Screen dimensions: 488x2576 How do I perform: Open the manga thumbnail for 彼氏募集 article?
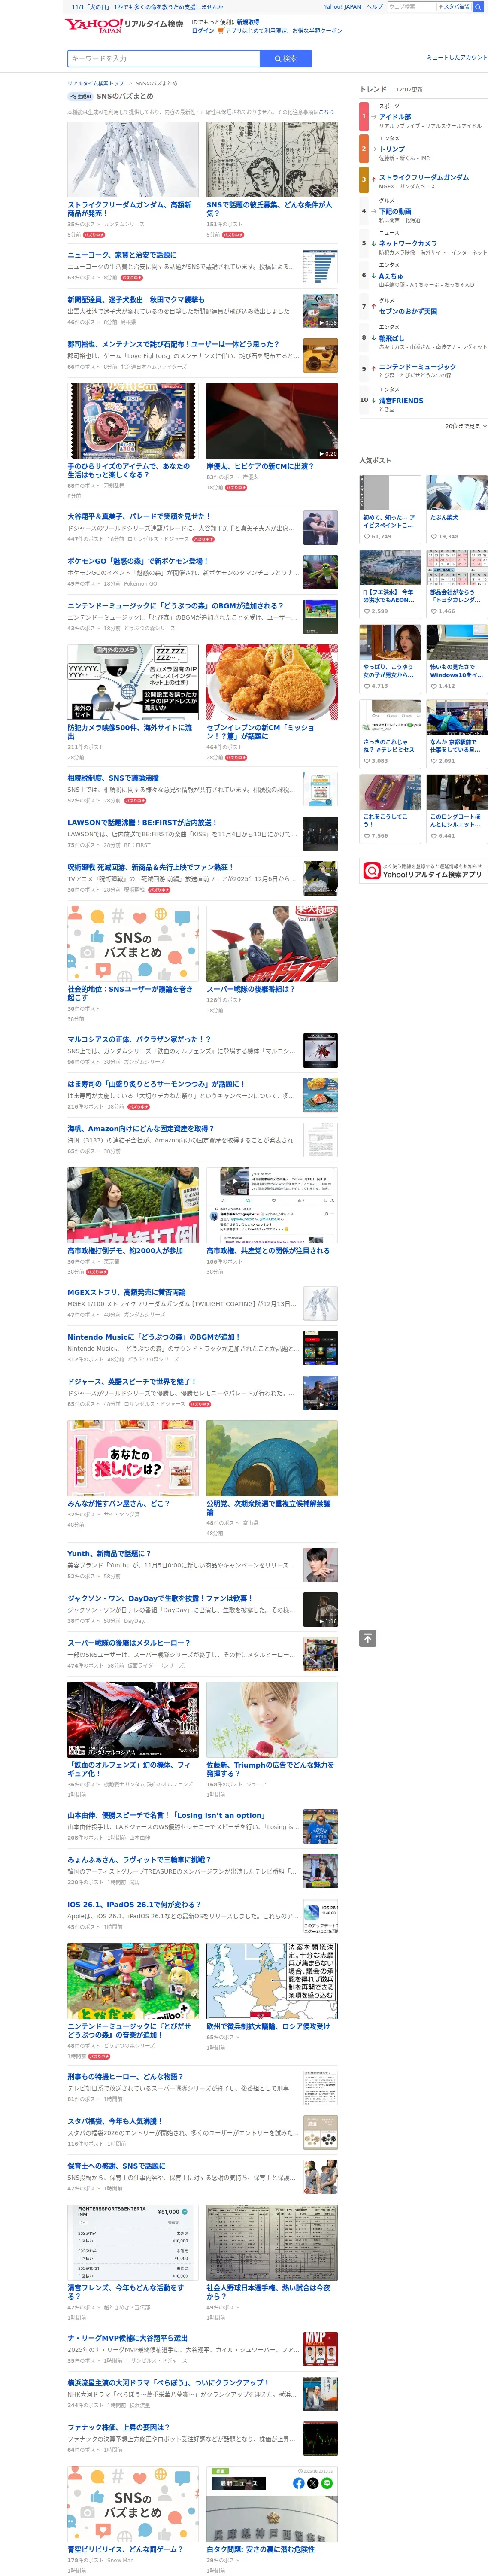point(272,159)
